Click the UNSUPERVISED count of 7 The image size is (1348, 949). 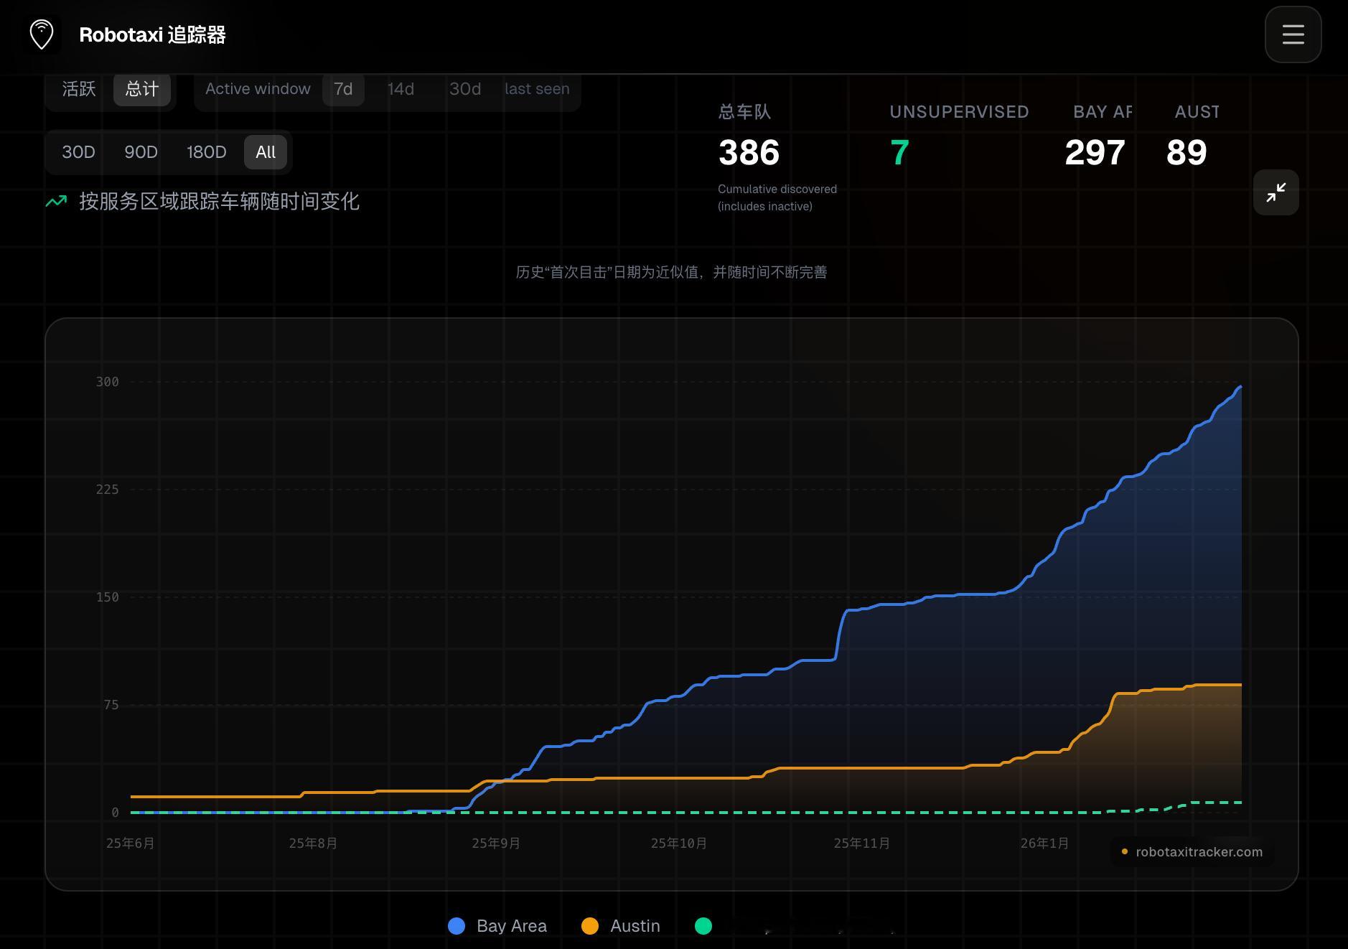(x=899, y=153)
